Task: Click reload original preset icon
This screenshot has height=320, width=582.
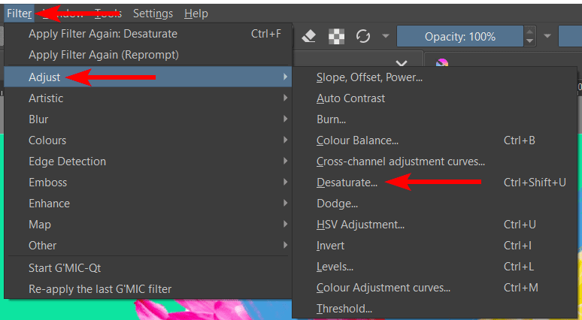Action: point(364,36)
